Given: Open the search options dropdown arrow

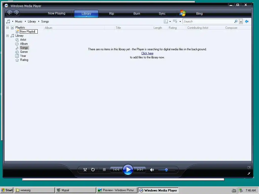Looking at the screenshot, I should pyautogui.click(x=241, y=22).
